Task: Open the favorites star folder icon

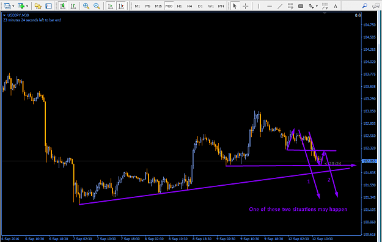Action: click(38, 6)
